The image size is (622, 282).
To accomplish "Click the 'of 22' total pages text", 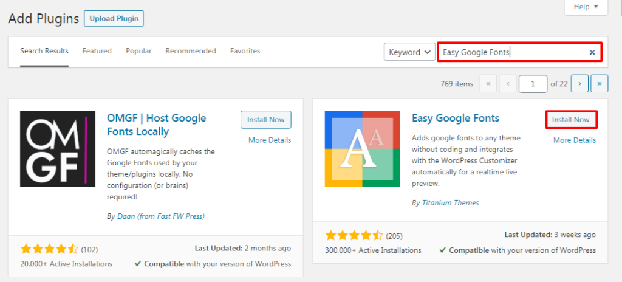I will [x=559, y=84].
